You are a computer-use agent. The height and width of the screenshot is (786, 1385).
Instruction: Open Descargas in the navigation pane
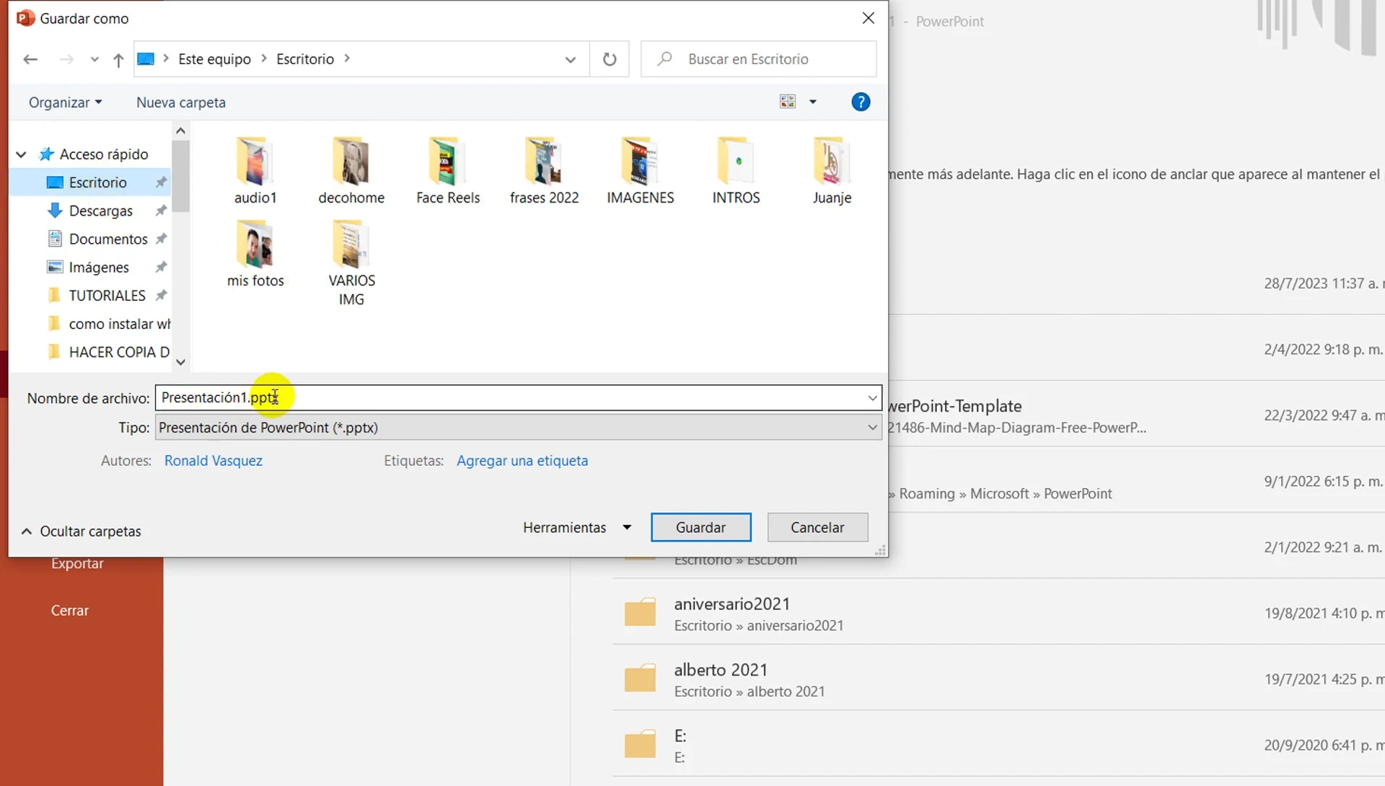(x=100, y=211)
